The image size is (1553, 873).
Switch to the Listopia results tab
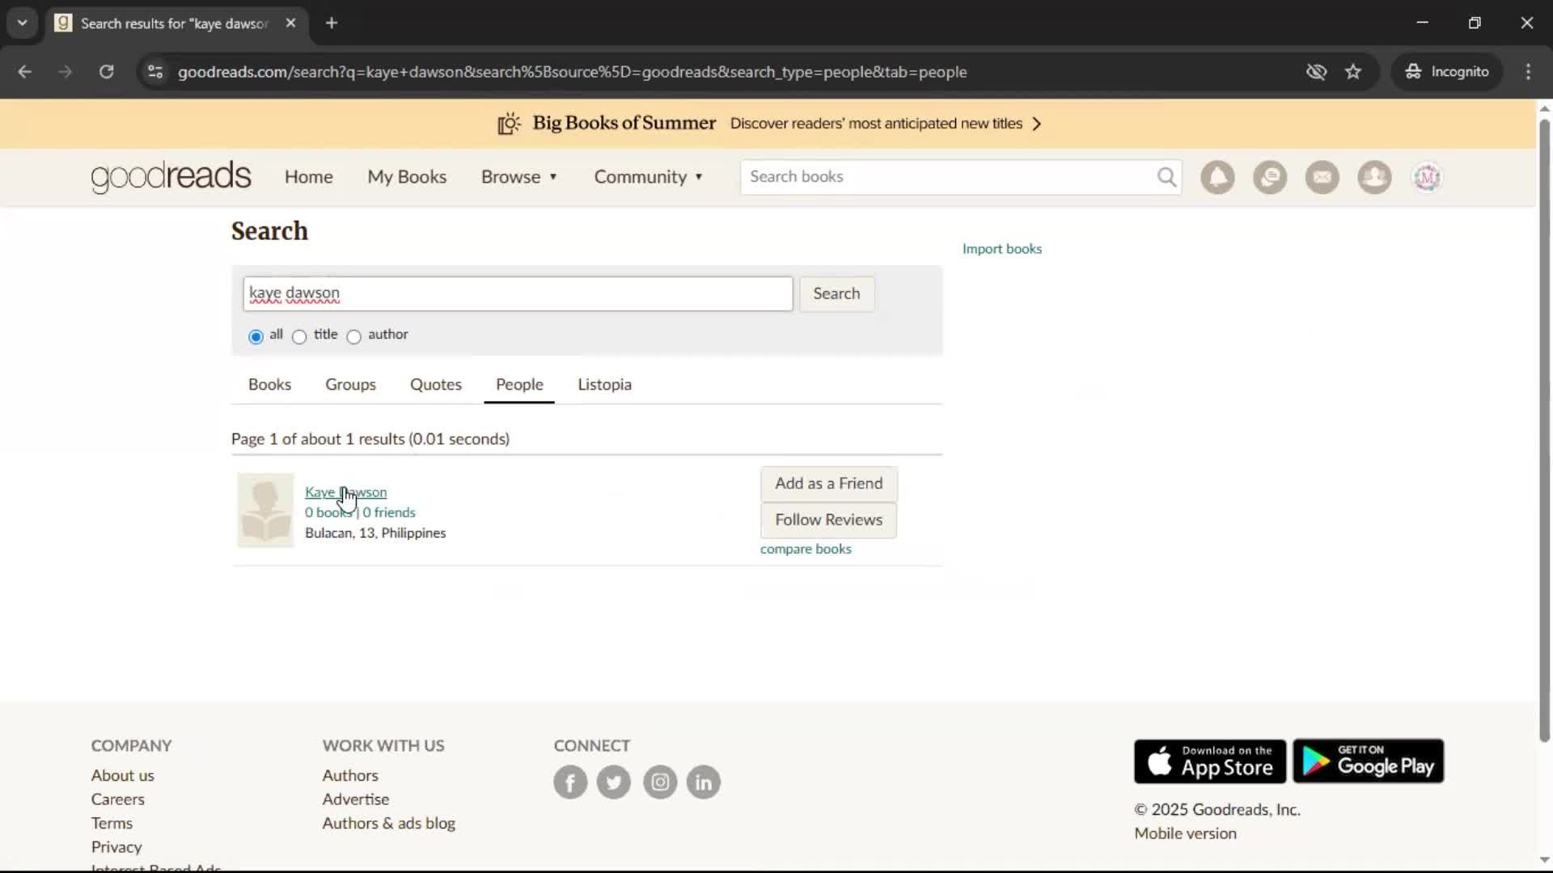click(604, 385)
